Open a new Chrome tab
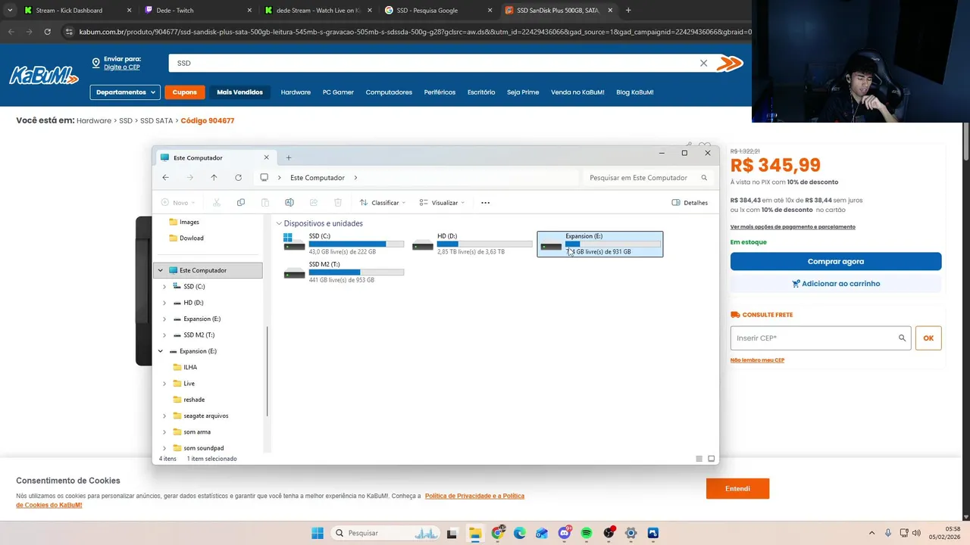970x545 pixels. (x=628, y=11)
